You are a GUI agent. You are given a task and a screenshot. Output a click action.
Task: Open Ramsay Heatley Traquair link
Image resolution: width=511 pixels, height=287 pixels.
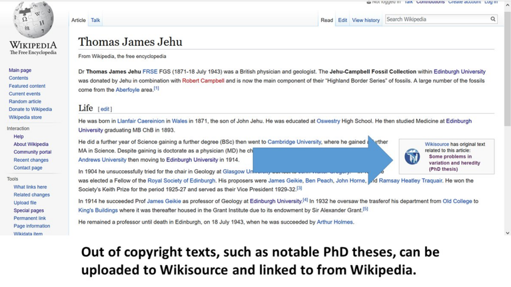point(410,180)
